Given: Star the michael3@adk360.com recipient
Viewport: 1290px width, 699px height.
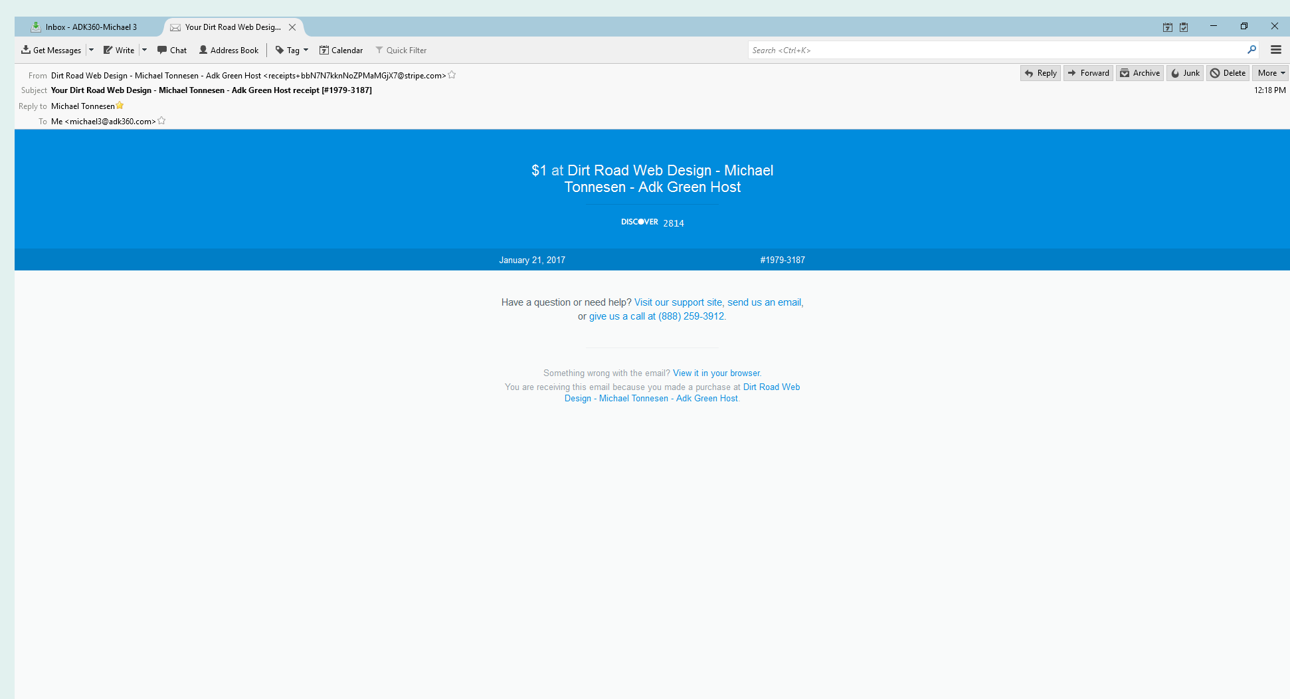Looking at the screenshot, I should [x=161, y=121].
